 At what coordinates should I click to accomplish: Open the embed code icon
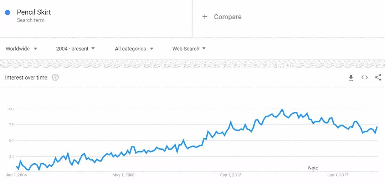point(364,77)
